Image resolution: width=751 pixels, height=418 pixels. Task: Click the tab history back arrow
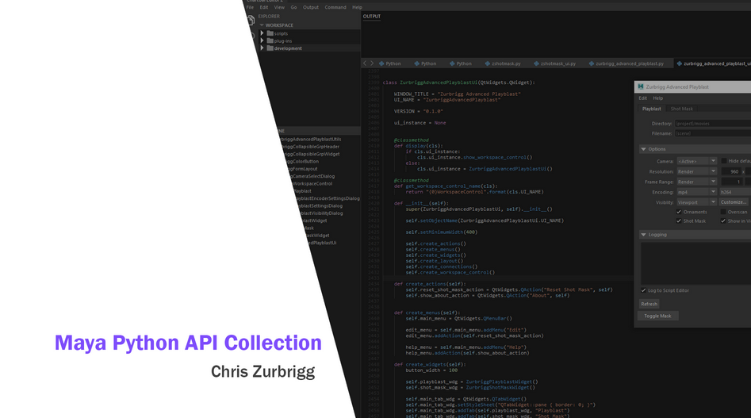point(365,63)
